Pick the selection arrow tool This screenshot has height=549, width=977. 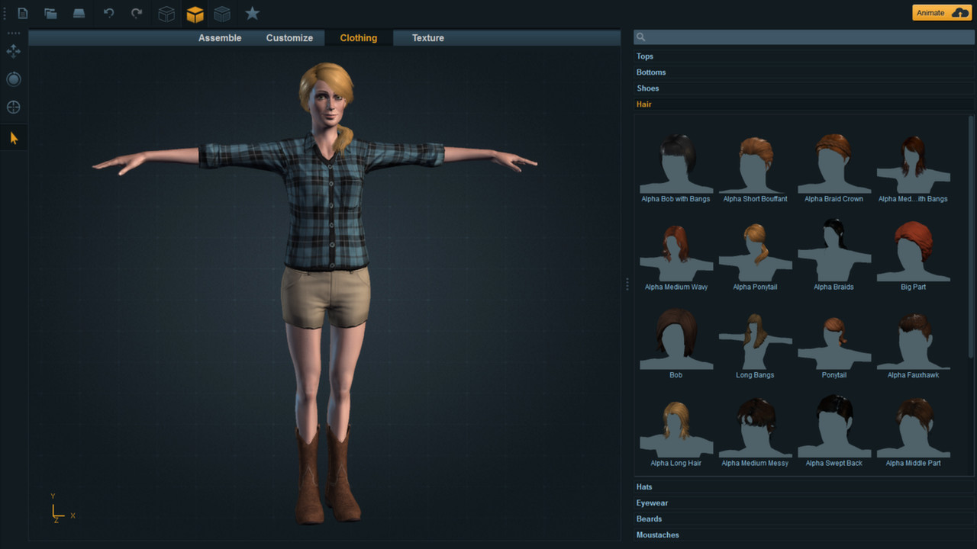13,137
